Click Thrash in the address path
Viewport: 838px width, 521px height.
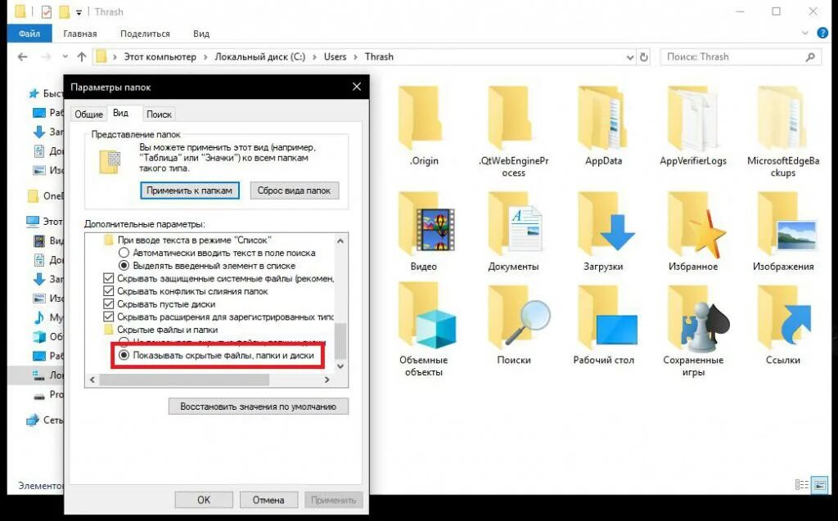pyautogui.click(x=379, y=56)
